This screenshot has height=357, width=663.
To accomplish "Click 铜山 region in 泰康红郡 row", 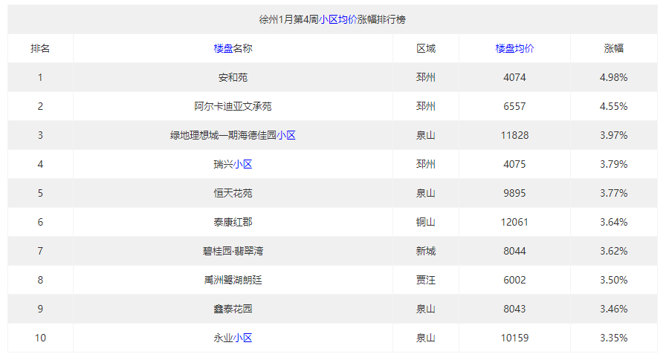I will [426, 223].
